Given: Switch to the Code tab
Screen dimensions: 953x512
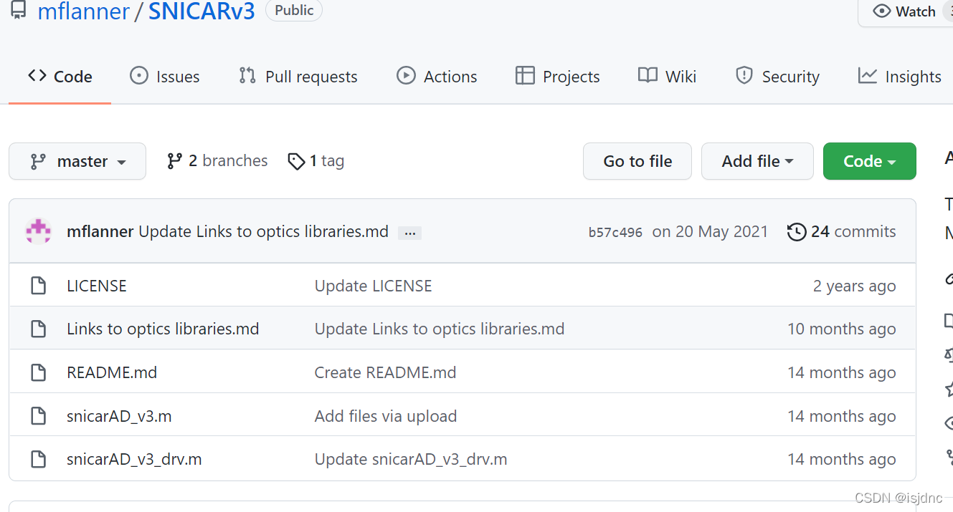Looking at the screenshot, I should click(60, 77).
